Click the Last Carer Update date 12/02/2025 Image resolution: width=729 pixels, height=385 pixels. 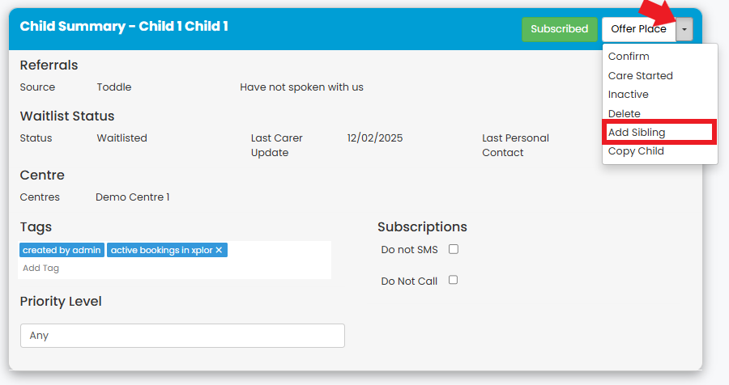click(x=375, y=138)
